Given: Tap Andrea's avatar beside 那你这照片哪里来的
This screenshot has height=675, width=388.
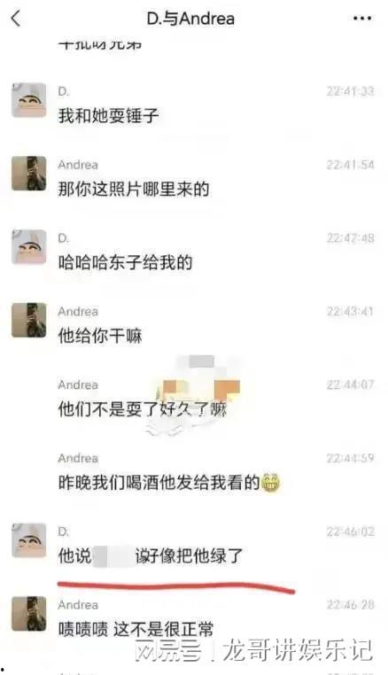Looking at the screenshot, I should (29, 174).
